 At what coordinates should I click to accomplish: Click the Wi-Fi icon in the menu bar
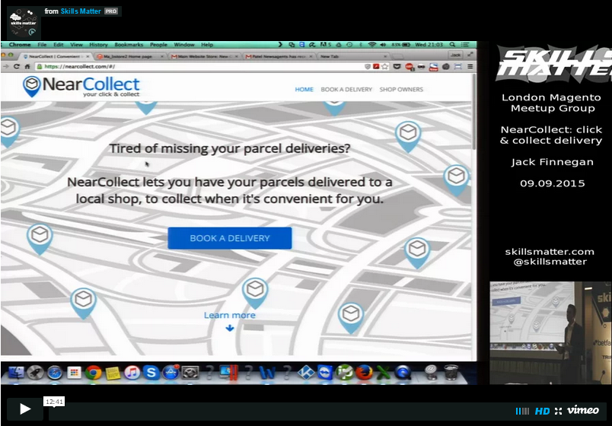tap(372, 44)
